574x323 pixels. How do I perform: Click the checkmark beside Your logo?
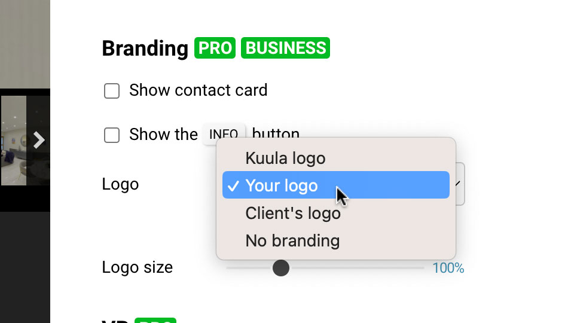pyautogui.click(x=233, y=186)
